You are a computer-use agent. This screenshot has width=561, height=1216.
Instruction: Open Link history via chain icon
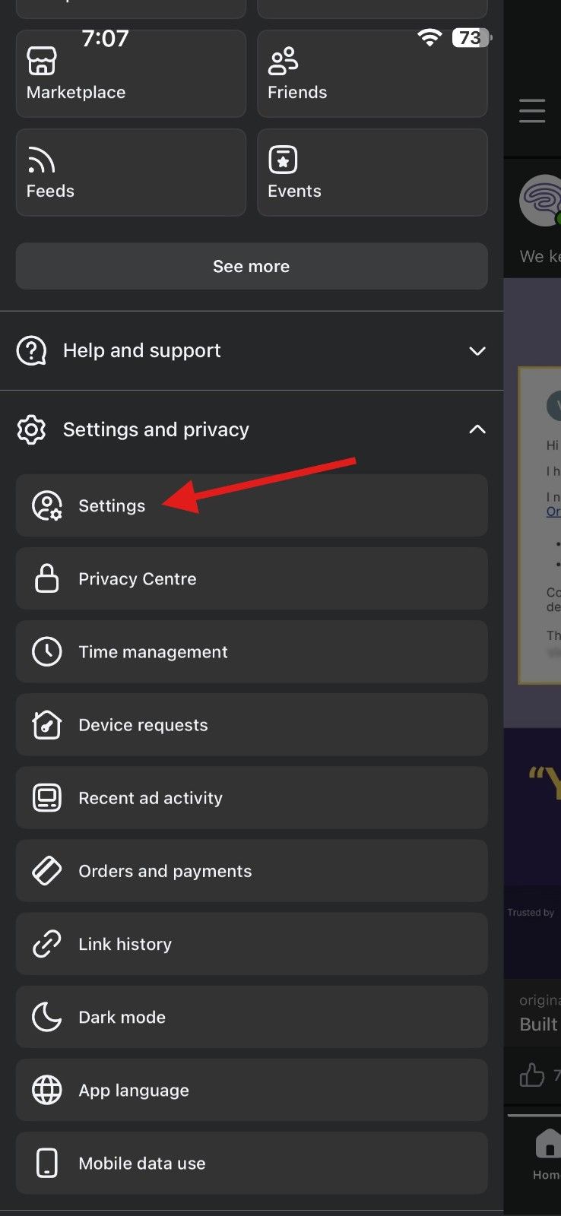[x=46, y=943]
